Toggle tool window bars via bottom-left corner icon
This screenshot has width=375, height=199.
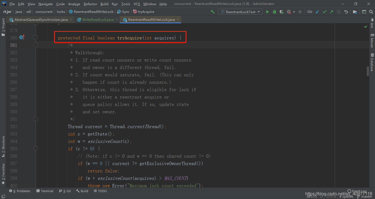pyautogui.click(x=3, y=196)
